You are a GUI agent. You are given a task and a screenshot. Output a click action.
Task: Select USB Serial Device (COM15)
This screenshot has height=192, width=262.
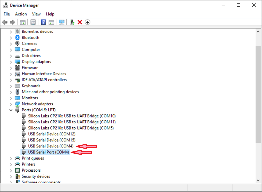pos(52,140)
